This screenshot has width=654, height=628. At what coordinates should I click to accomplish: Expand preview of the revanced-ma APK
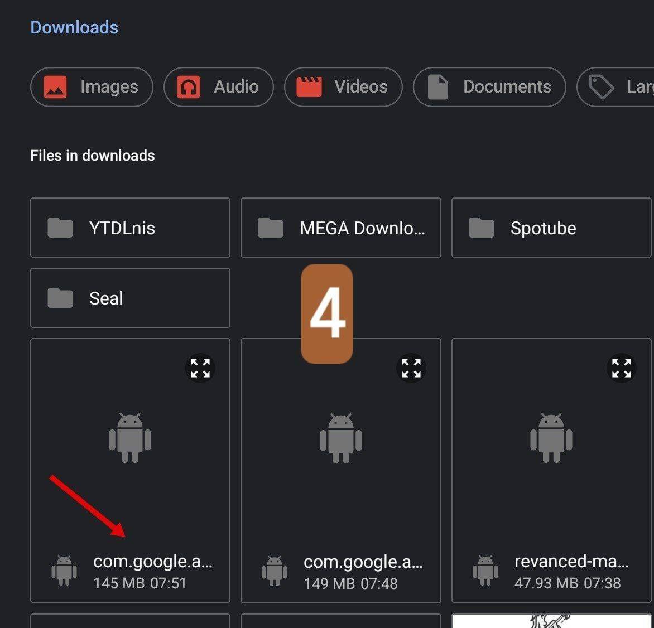point(622,368)
